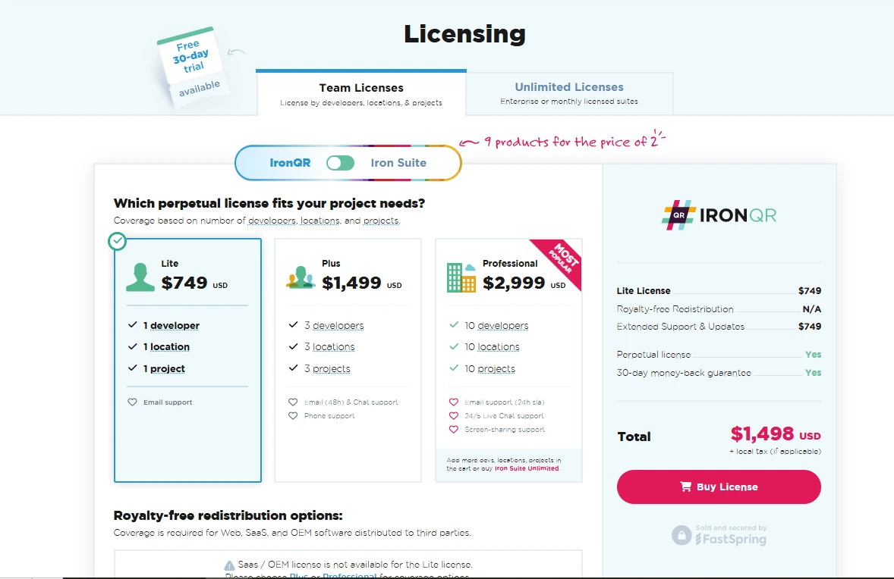This screenshot has width=894, height=579.
Task: Click the underlined developers link in coverage text
Action: pos(272,221)
